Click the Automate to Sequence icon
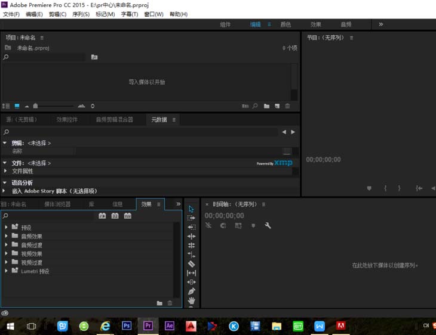 click(245, 106)
